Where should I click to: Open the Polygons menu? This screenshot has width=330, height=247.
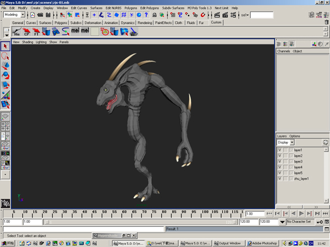(131, 8)
